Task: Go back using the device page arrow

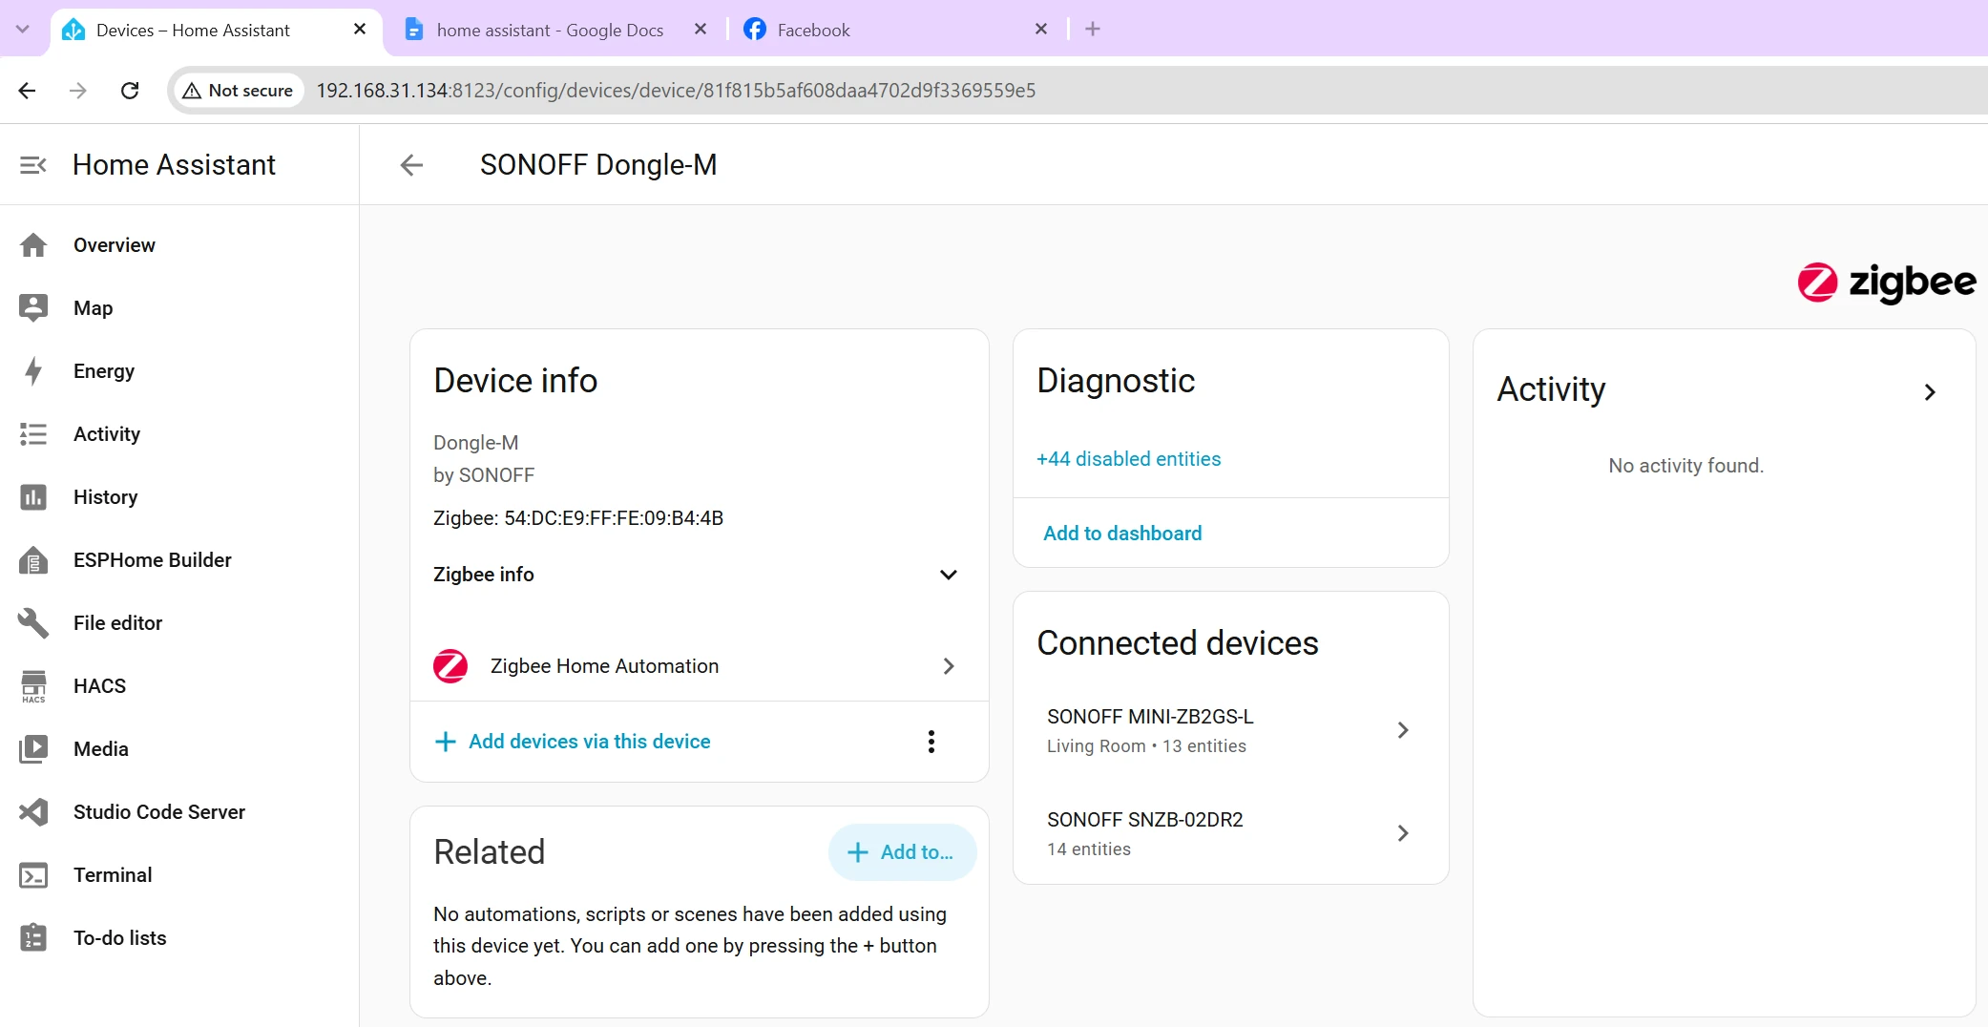Action: [x=411, y=165]
